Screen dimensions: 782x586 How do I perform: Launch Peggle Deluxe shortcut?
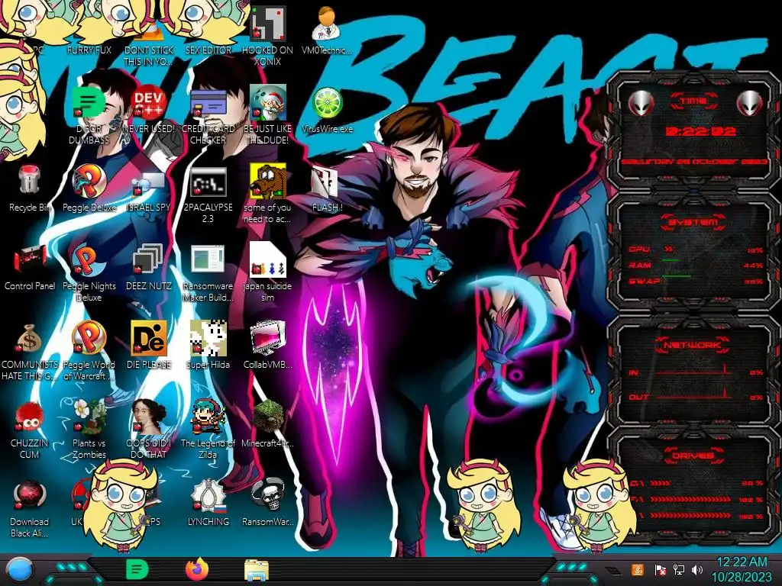[89, 180]
